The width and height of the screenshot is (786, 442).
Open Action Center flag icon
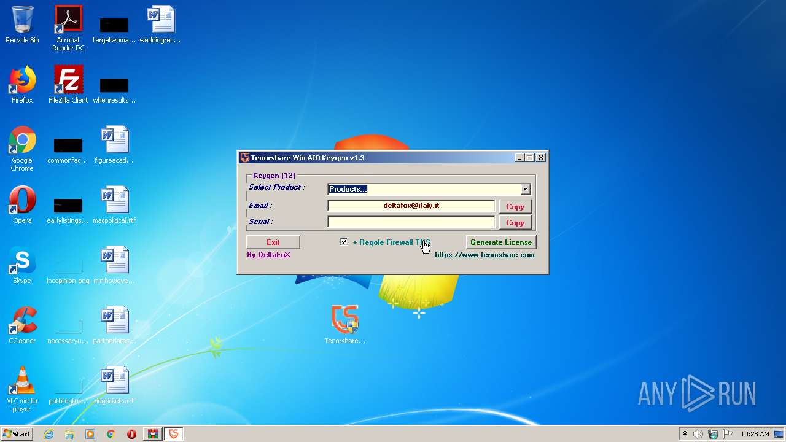coord(728,434)
